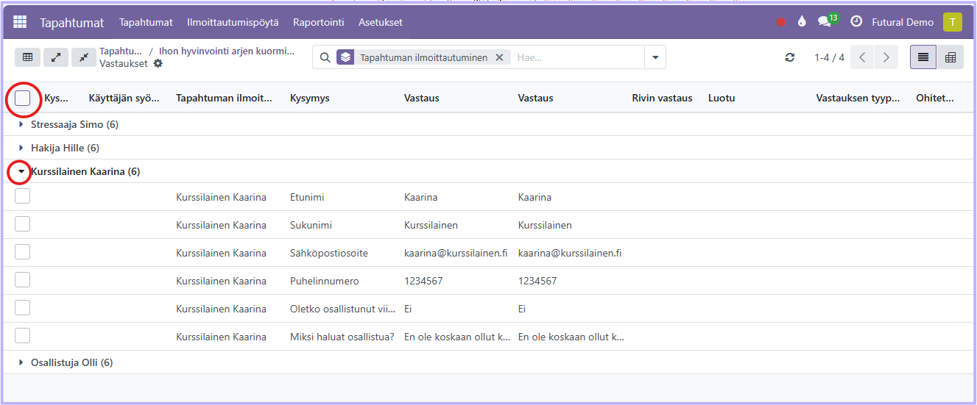Open the Raportointi menu
Image resolution: width=977 pixels, height=405 pixels.
pyautogui.click(x=318, y=22)
